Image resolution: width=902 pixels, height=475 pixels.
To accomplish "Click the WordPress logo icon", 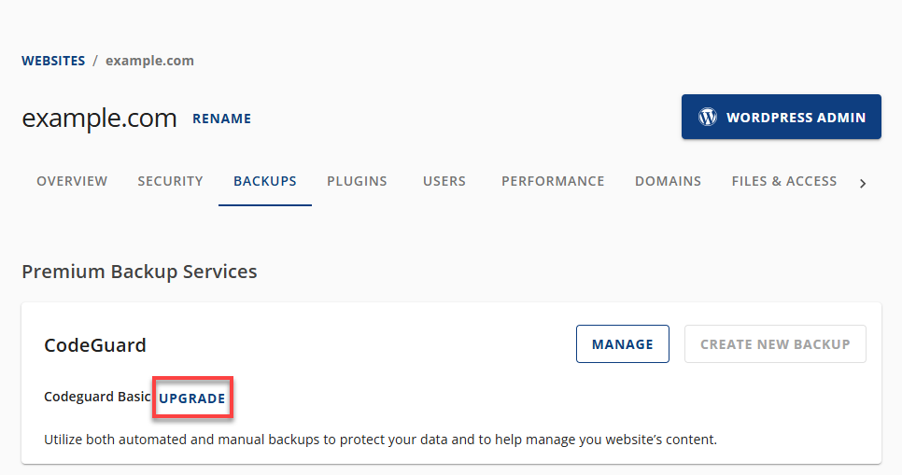I will [x=708, y=117].
